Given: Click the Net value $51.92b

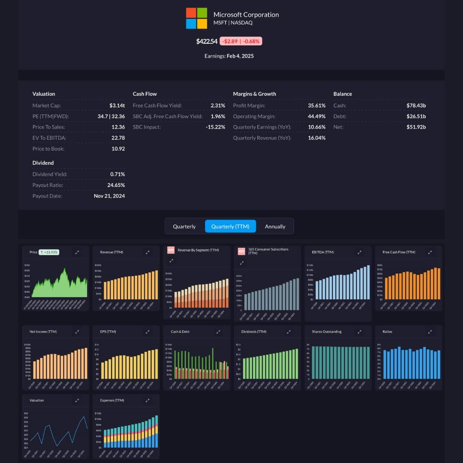Looking at the screenshot, I should pos(416,127).
